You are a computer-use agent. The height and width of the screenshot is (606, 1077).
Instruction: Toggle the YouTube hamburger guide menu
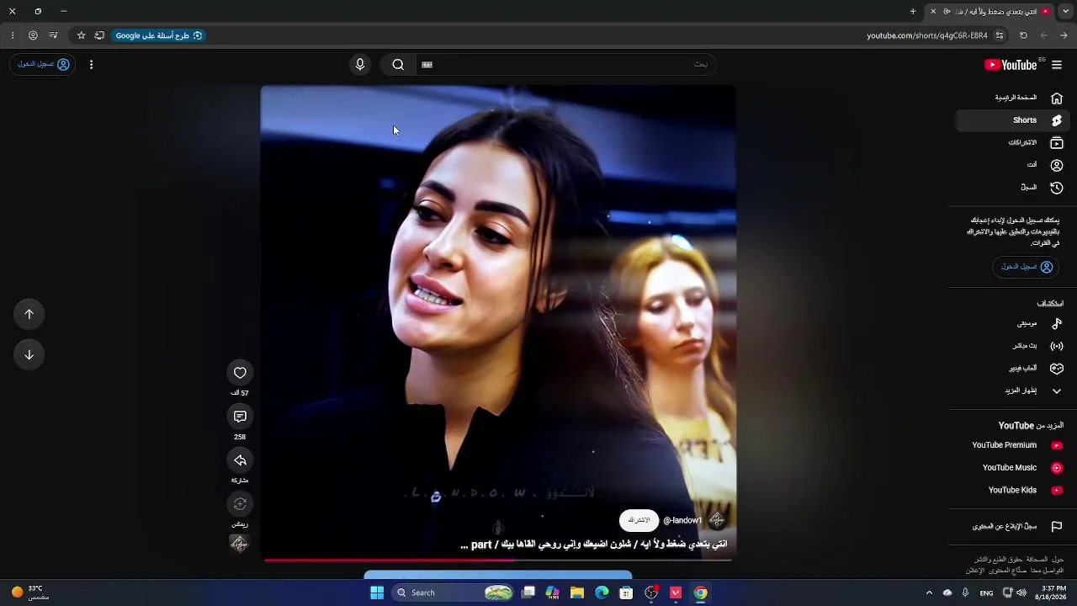(1057, 65)
